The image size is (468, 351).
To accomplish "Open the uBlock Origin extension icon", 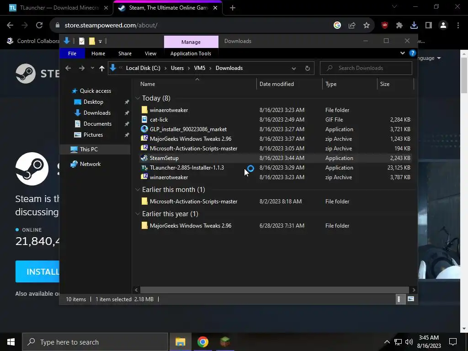I will click(x=385, y=26).
